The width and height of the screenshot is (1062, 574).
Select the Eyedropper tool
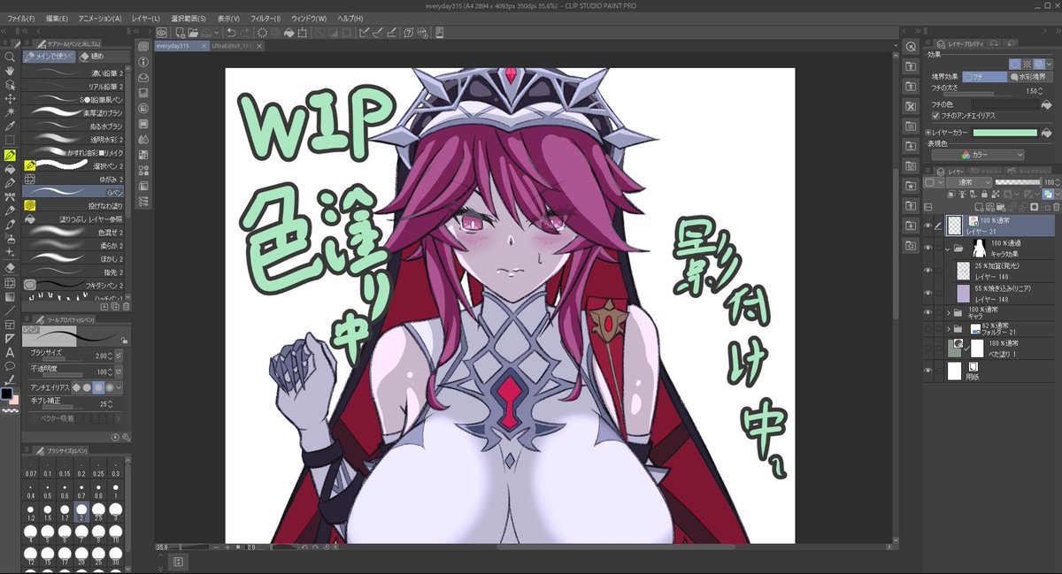pyautogui.click(x=10, y=126)
